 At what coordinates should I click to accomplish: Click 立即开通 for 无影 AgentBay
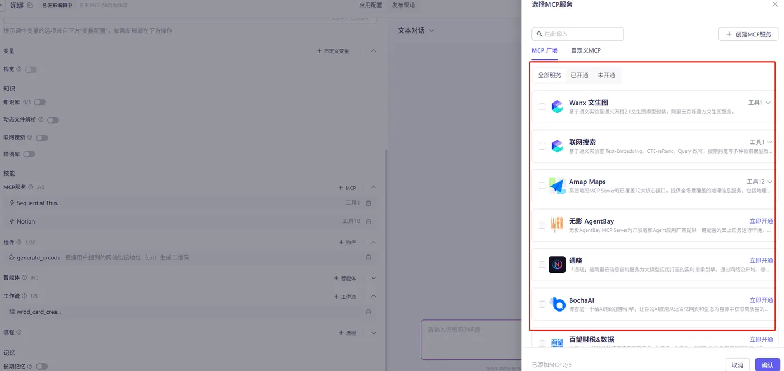tap(761, 221)
